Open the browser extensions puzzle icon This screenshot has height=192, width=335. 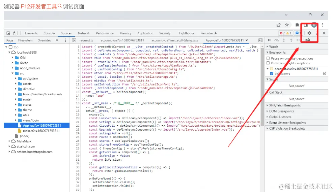(x=297, y=25)
